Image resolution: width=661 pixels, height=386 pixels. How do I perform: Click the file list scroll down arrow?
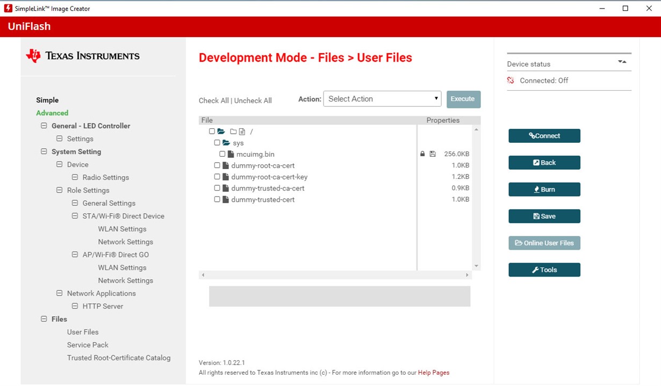point(476,266)
